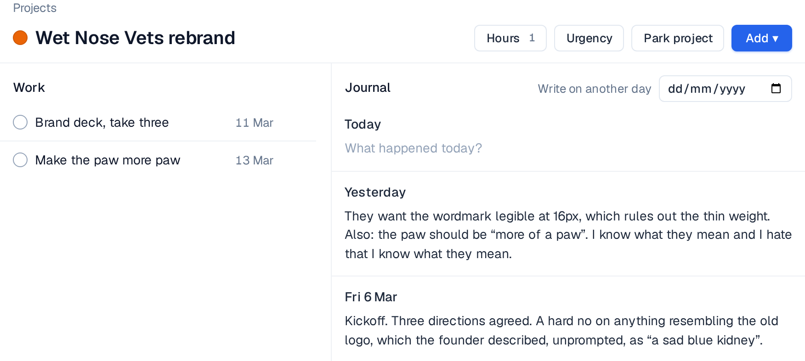Open the calendar picker icon

point(776,88)
